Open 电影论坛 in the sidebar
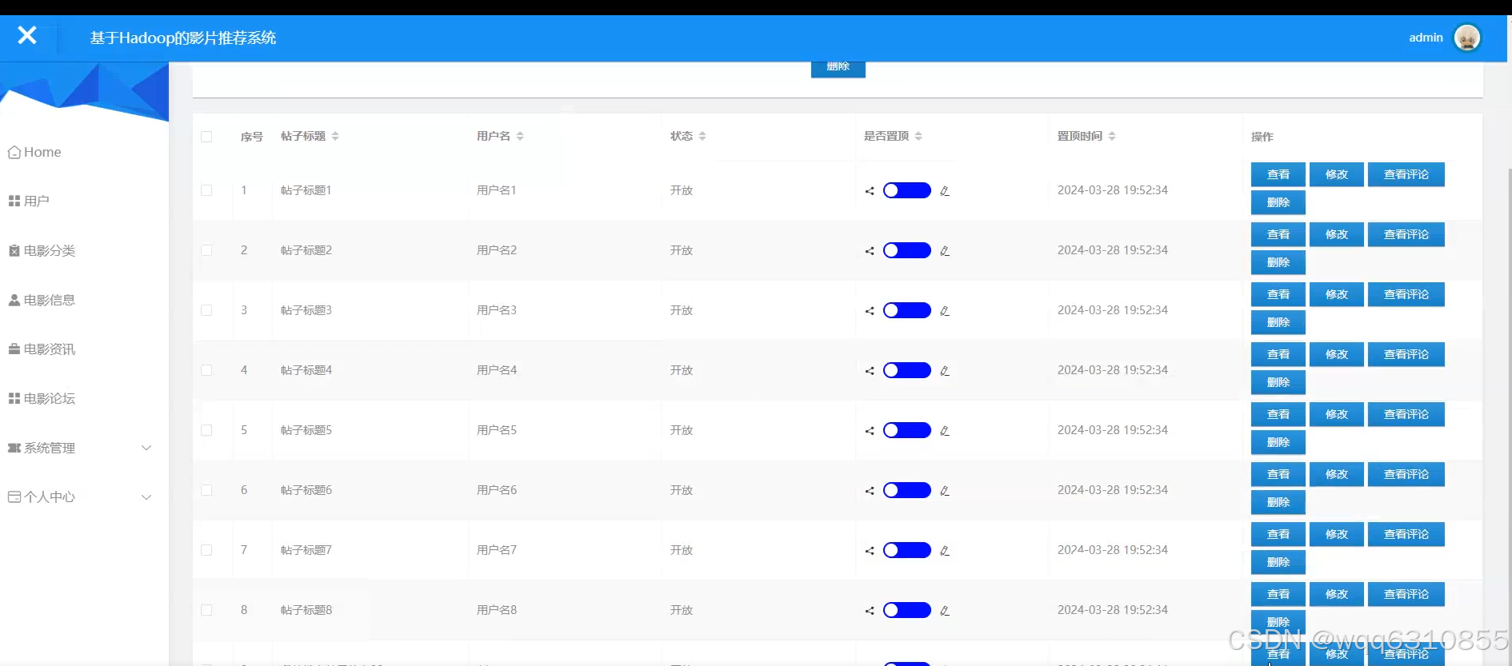 click(42, 399)
